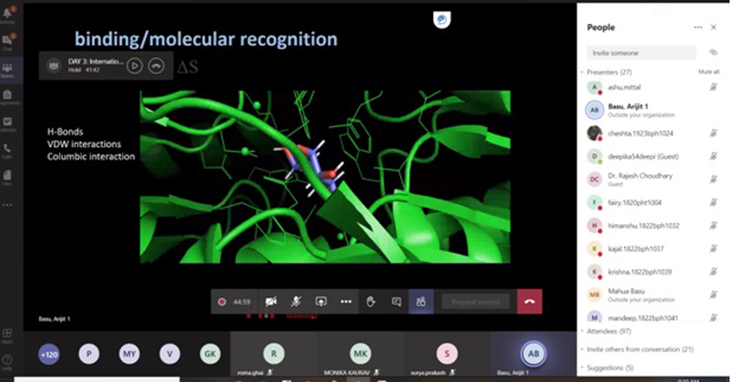Hang up the call with red button
This screenshot has height=382, width=731.
click(x=529, y=301)
